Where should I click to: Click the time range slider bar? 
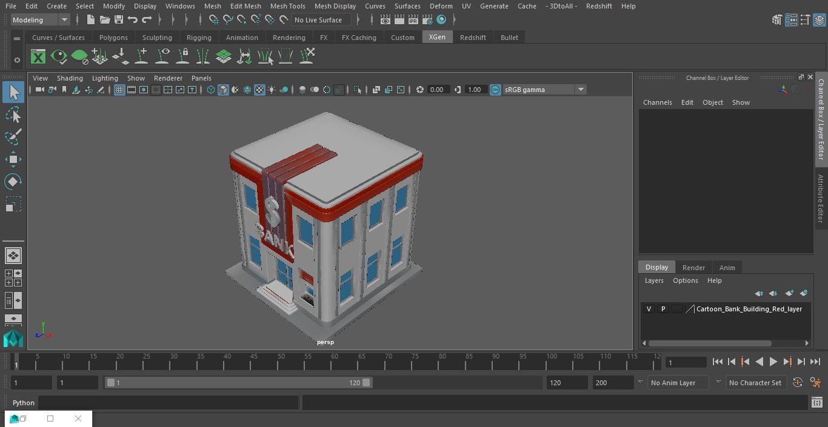click(239, 383)
